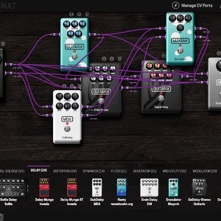The image size is (221, 221).
Task: Switch to the FILTER (21) tab
Action: [119, 171]
